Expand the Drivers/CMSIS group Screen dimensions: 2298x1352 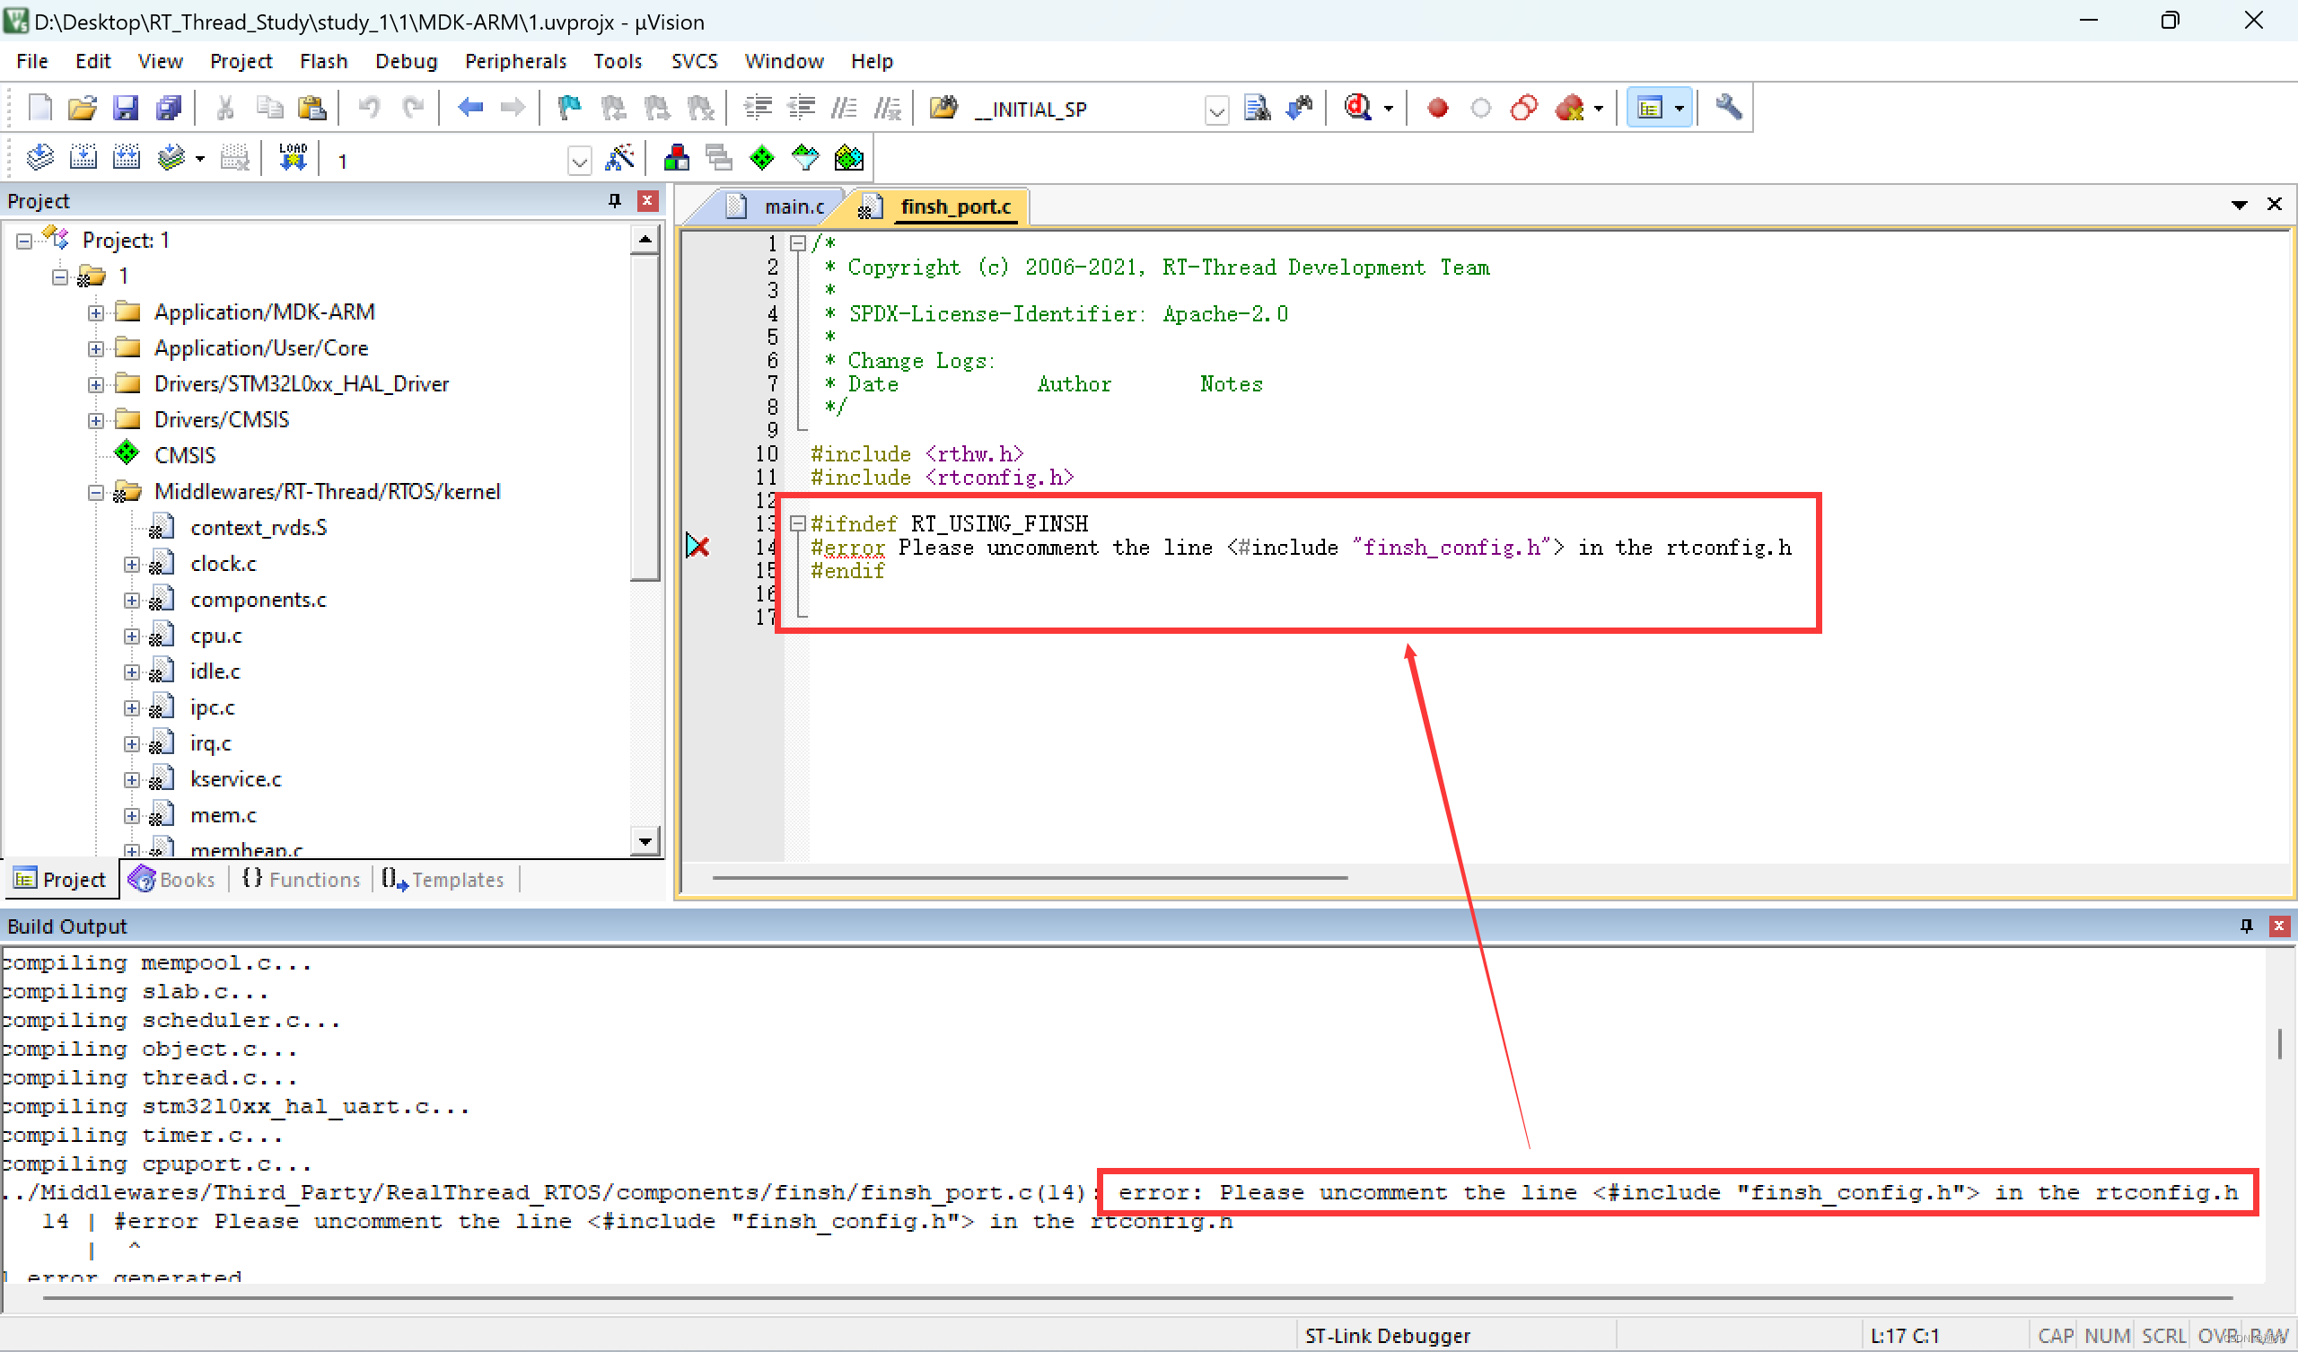coord(95,418)
